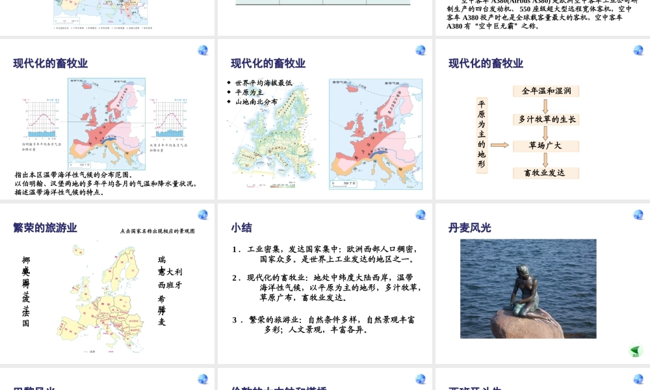Click globe icon on climate-chart livestock slide
Image resolution: width=650 pixels, height=390 pixels.
point(203,50)
